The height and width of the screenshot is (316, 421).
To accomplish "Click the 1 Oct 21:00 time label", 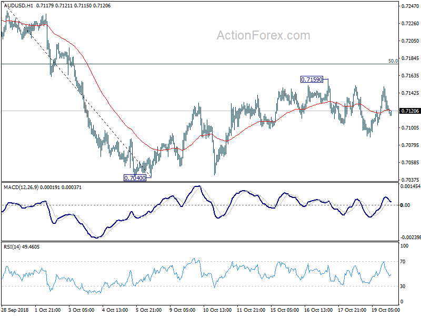I will 48,310.
